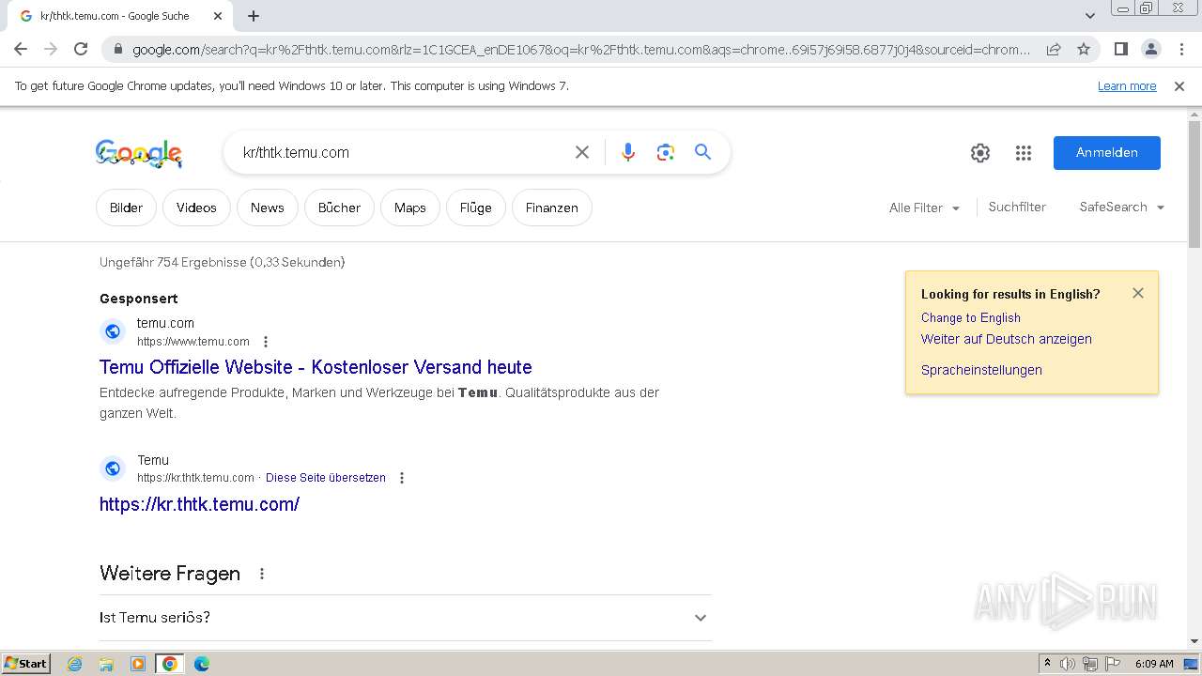Filter results by Bücher

[x=339, y=207]
